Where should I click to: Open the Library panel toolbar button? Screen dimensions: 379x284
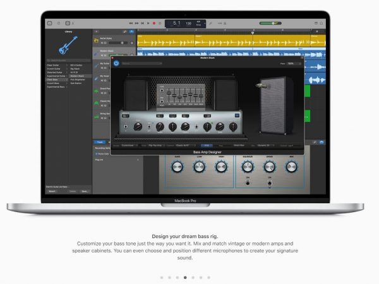tap(49, 23)
